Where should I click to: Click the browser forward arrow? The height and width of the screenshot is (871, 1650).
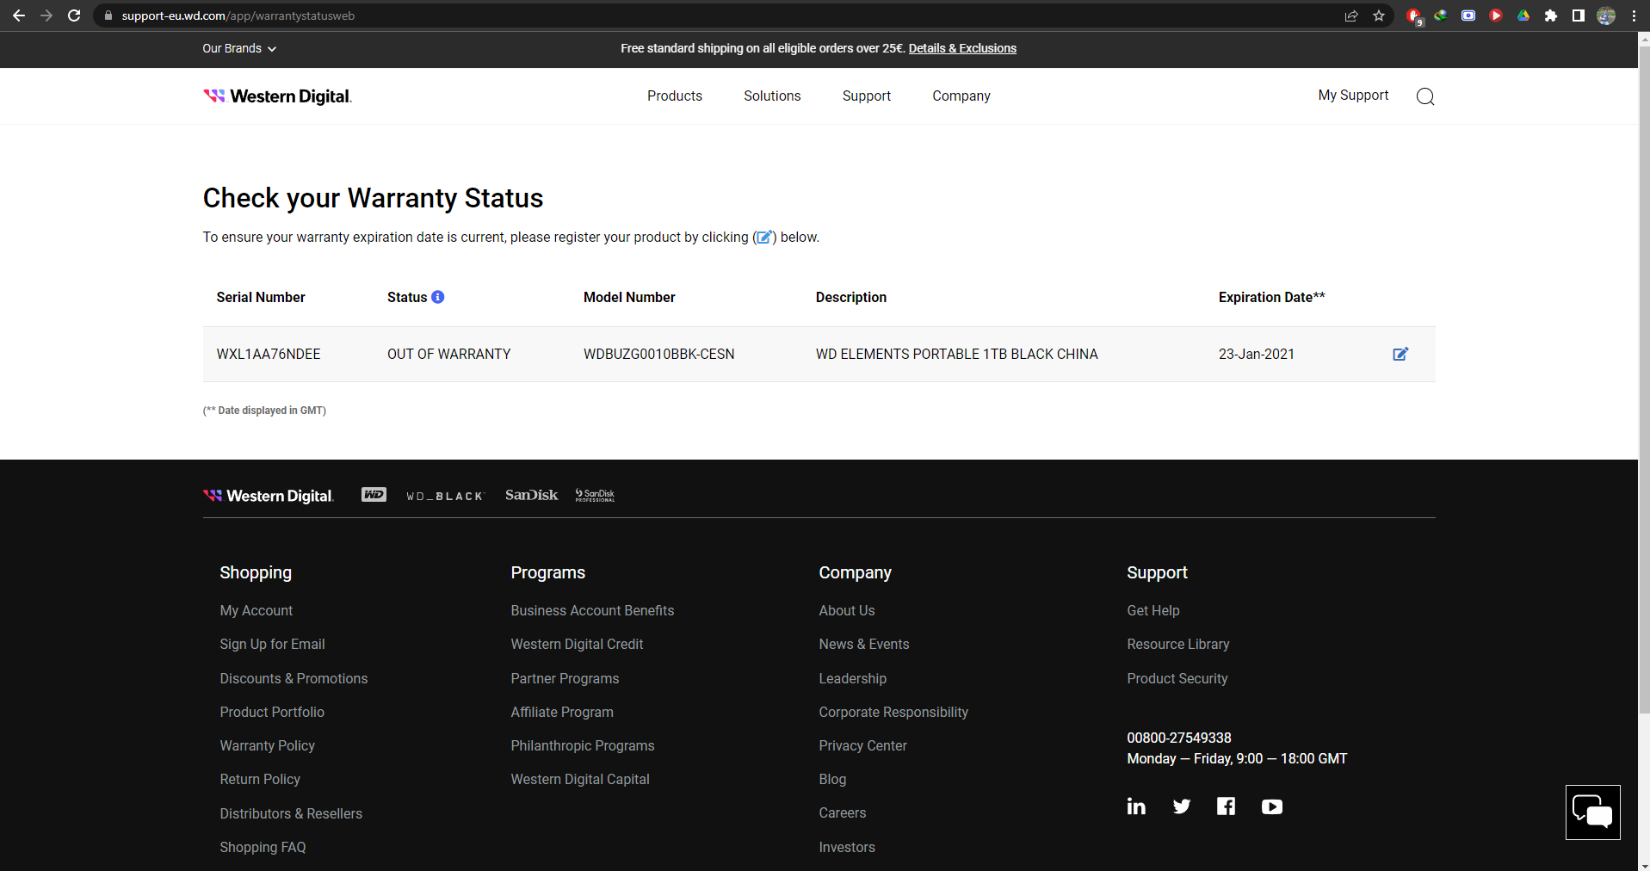point(46,15)
